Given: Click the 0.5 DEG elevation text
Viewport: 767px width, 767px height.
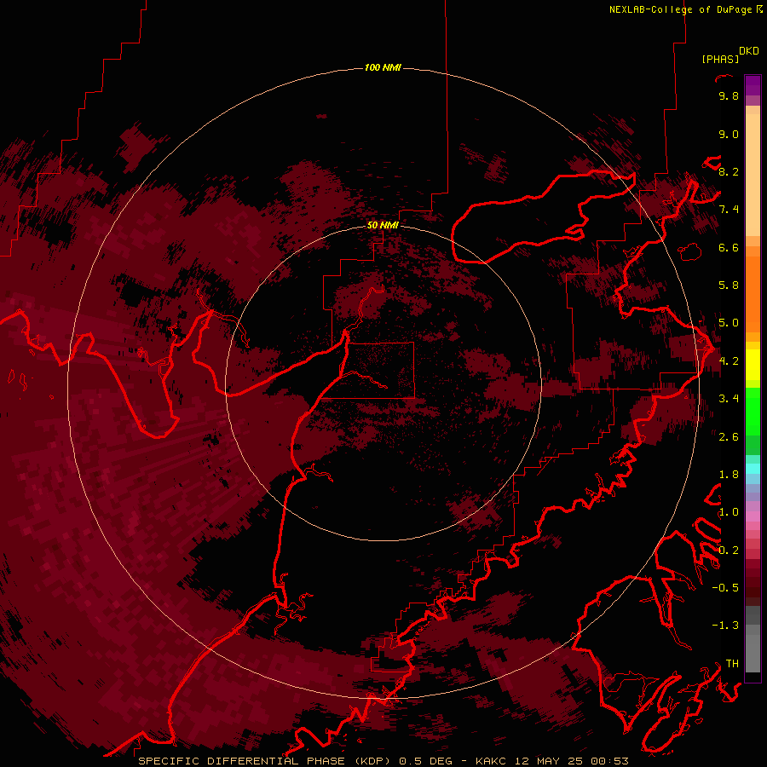Looking at the screenshot, I should tap(425, 761).
